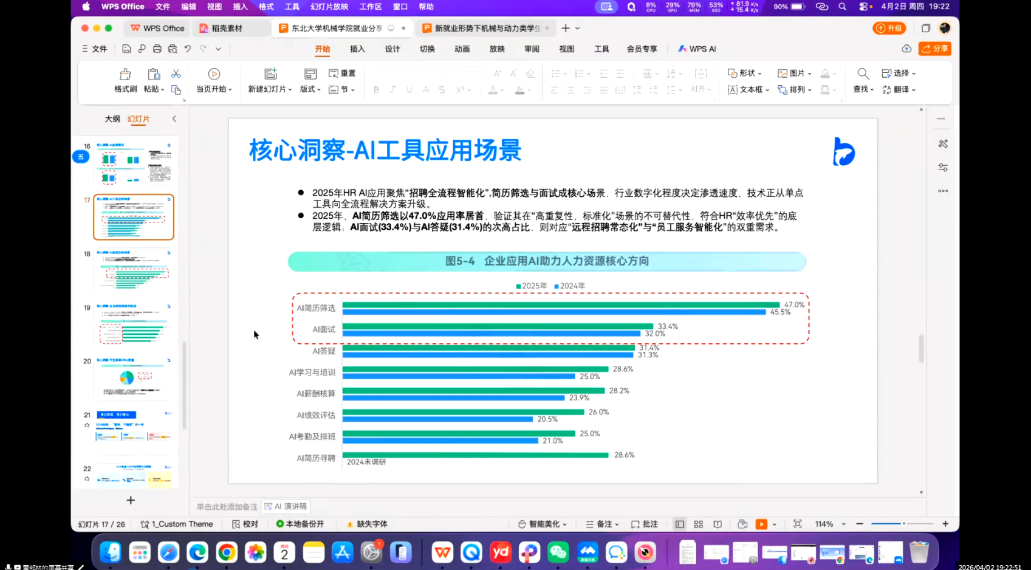Click the AI 演讲稿 button

(286, 506)
